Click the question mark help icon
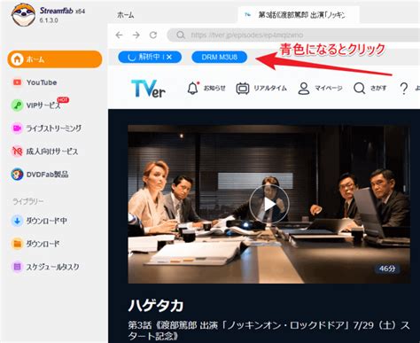The image size is (420, 343). [404, 88]
